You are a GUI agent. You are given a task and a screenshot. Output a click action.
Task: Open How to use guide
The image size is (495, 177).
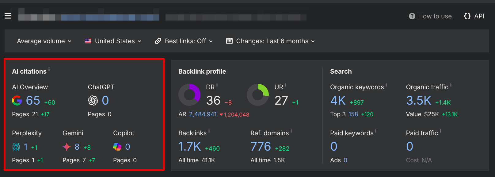coord(435,16)
